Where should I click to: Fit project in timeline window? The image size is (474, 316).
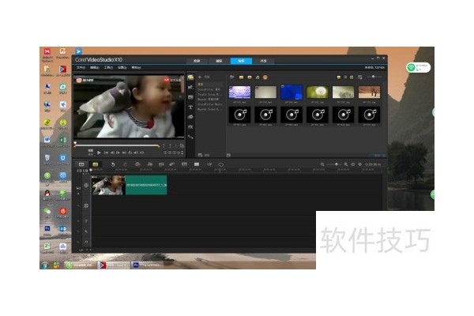(353, 164)
